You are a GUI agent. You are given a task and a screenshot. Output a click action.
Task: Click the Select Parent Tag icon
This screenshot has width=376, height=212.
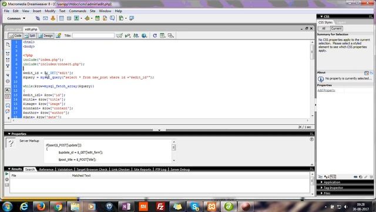click(8, 75)
